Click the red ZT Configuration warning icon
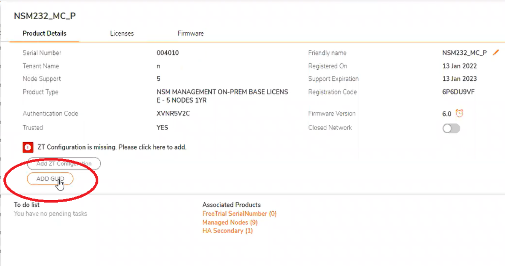Image resolution: width=505 pixels, height=266 pixels. click(28, 147)
